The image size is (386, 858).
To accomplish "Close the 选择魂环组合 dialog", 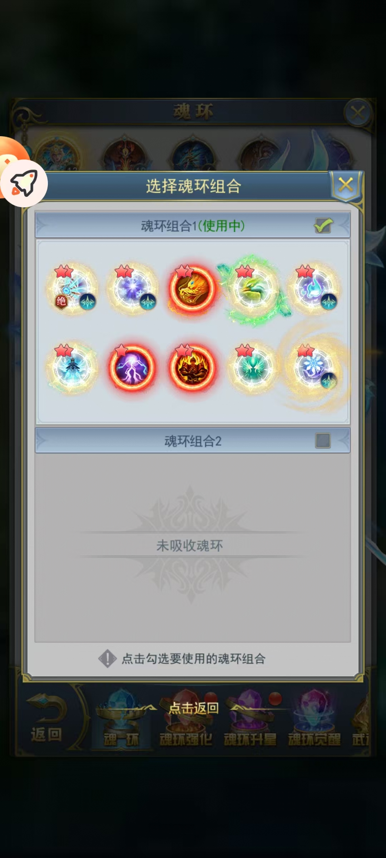I will click(x=346, y=185).
